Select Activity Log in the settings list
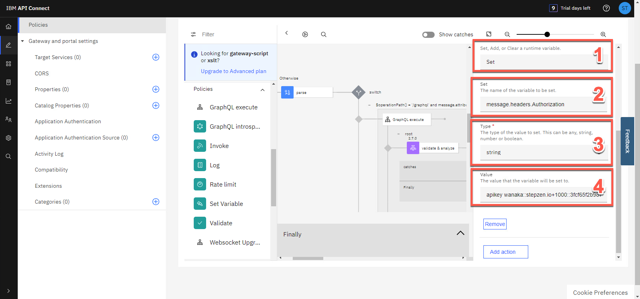640x299 pixels. pos(49,154)
